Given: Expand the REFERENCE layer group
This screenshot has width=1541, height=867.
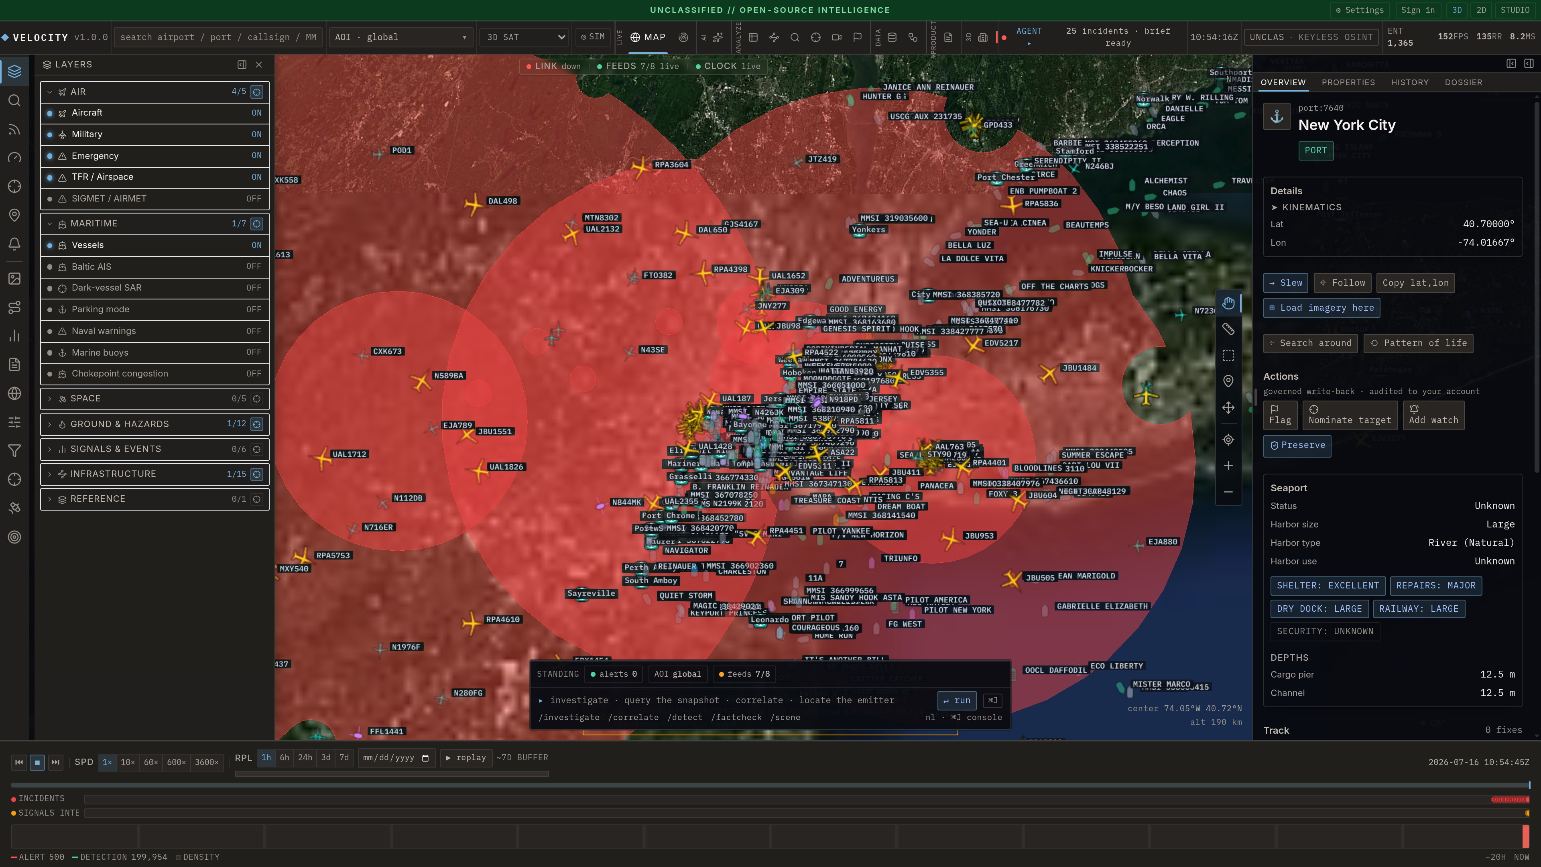Looking at the screenshot, I should [x=50, y=499].
